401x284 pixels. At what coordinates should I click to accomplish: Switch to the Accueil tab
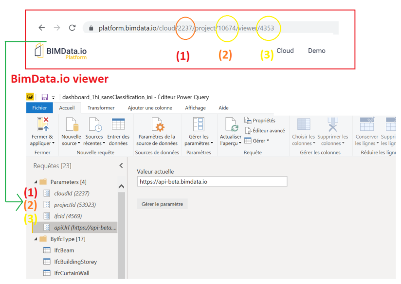[x=67, y=108]
